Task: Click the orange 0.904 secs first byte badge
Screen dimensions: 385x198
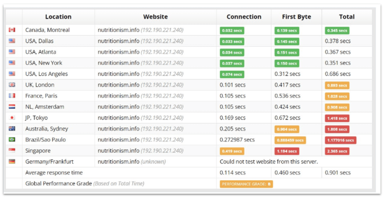Action: tap(287, 129)
